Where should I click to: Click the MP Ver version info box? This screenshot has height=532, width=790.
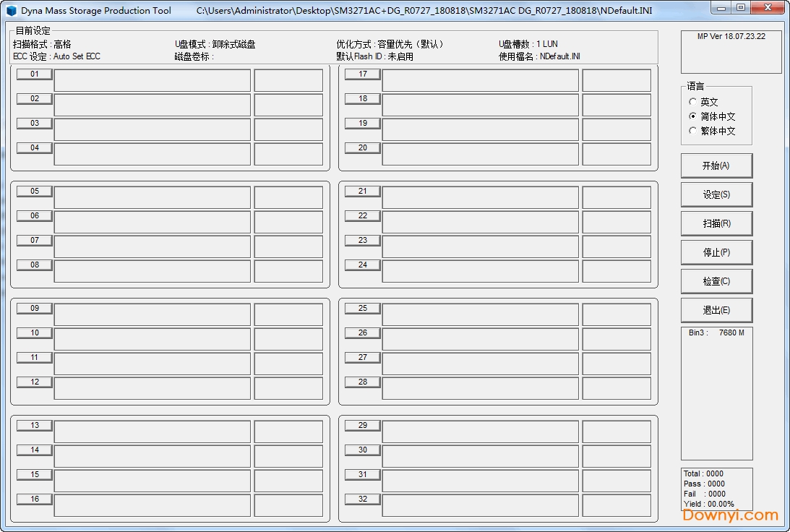coord(731,51)
